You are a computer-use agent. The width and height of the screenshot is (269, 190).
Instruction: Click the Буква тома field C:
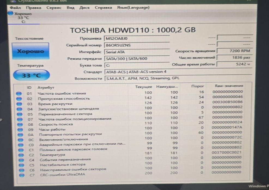(x=137, y=65)
